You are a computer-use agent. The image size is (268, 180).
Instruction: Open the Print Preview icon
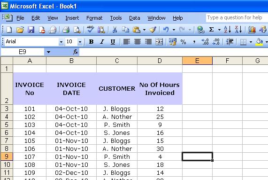tap(77, 30)
